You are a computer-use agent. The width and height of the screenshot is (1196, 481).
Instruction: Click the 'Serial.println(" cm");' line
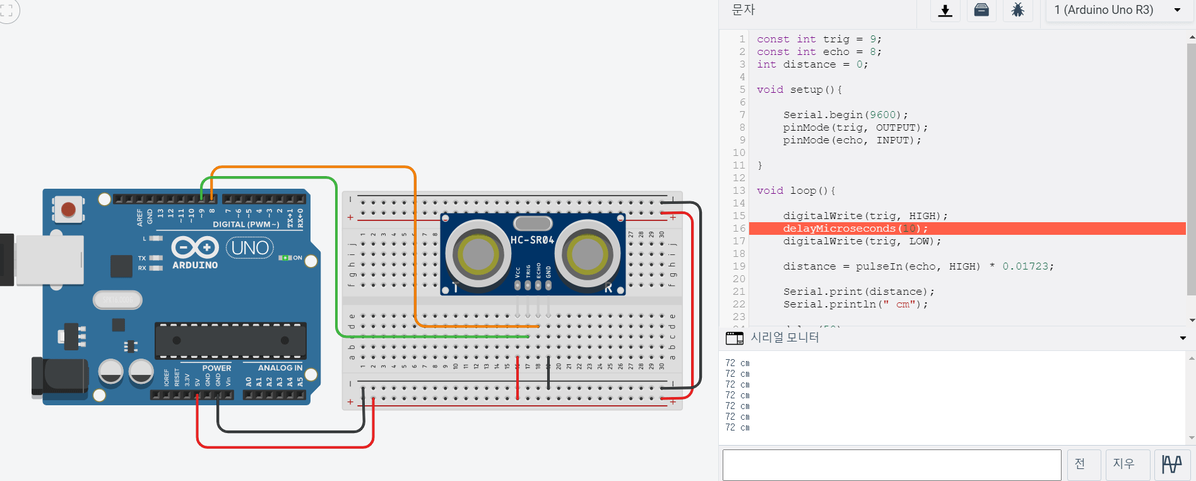[x=856, y=304]
